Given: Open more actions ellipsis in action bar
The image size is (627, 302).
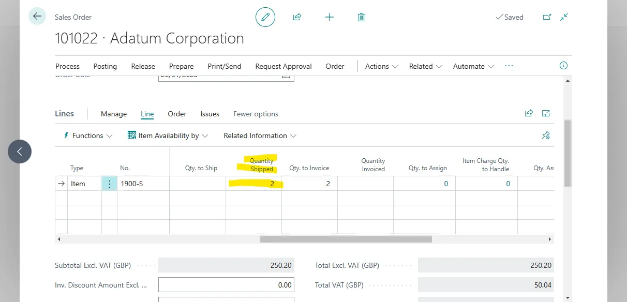Looking at the screenshot, I should point(509,66).
